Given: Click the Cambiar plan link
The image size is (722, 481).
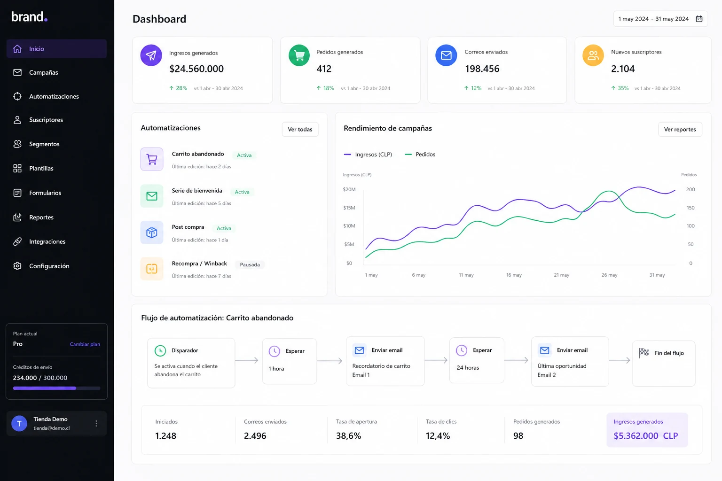Looking at the screenshot, I should tap(85, 344).
